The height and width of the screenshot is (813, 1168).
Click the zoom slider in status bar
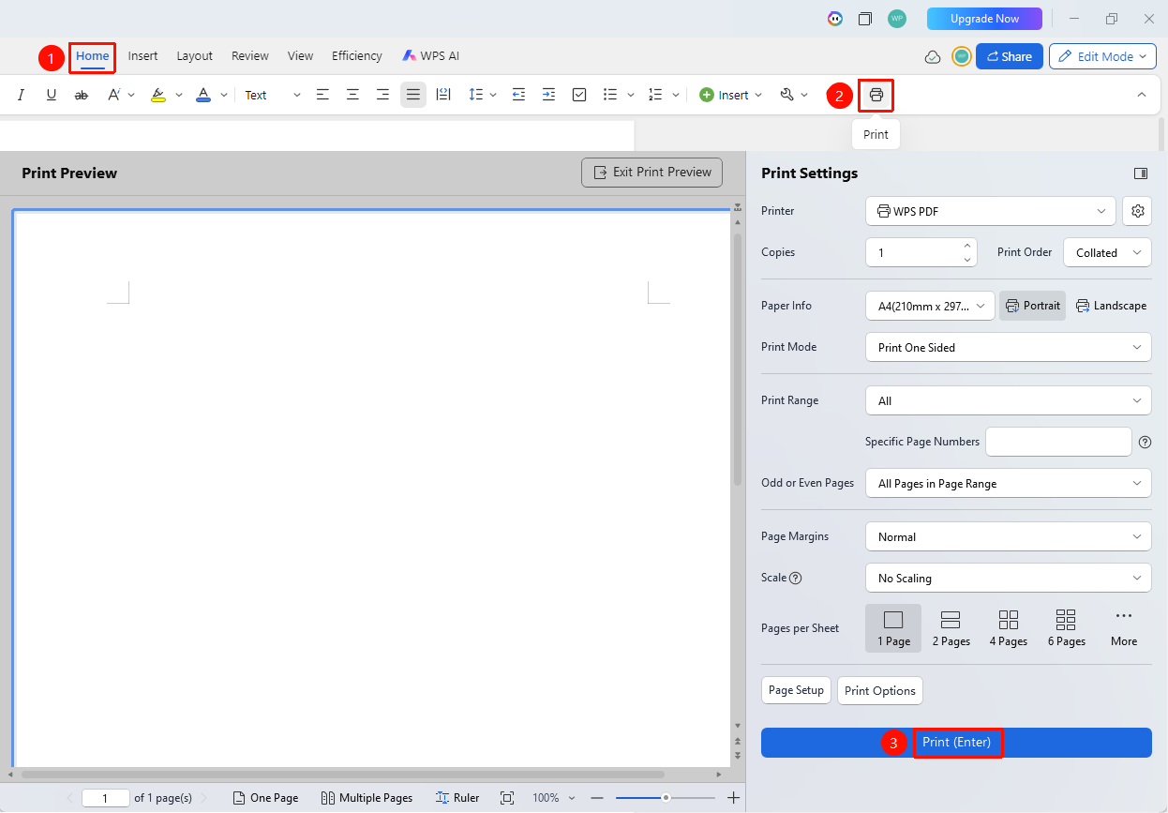[x=666, y=798]
